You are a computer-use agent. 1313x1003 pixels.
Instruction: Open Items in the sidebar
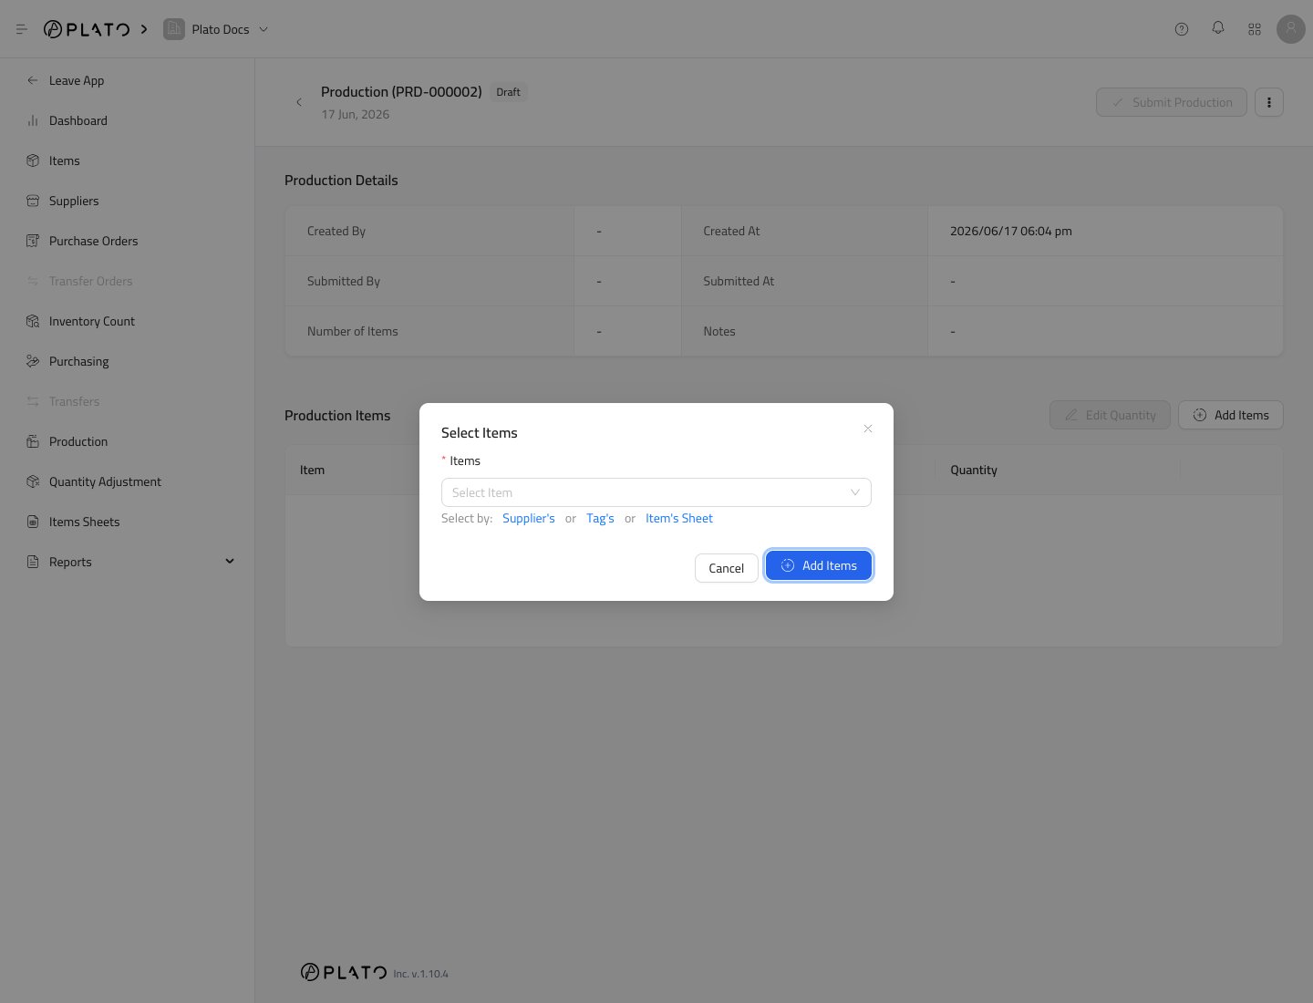[x=65, y=160]
